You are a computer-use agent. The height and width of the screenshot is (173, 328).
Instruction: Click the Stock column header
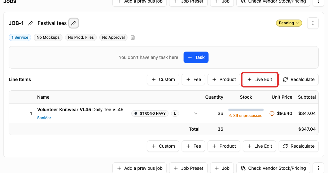tap(246, 97)
